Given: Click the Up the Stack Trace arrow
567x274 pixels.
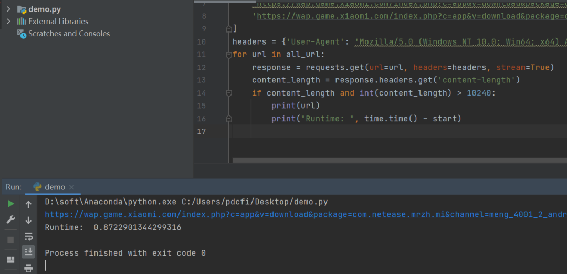Looking at the screenshot, I should 28,204.
